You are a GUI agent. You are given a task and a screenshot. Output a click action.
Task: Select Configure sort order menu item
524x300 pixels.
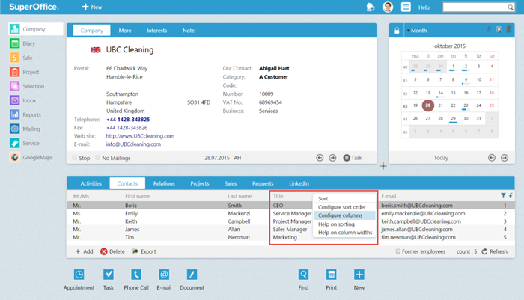(344, 207)
